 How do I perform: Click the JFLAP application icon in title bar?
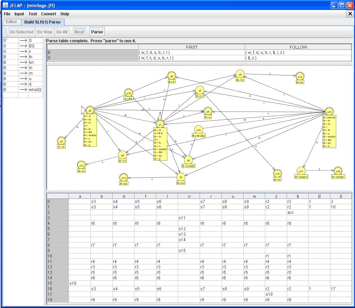(x=5, y=5)
